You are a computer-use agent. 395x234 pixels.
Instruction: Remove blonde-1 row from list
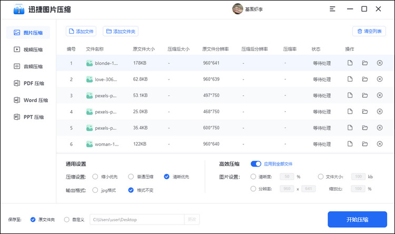(380, 63)
